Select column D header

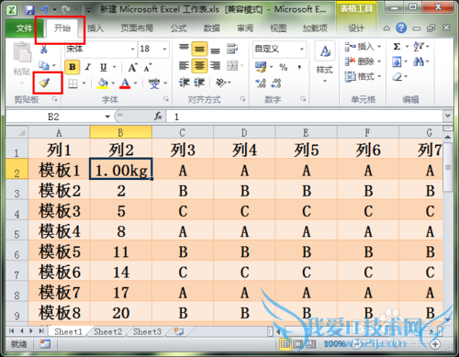(x=244, y=132)
